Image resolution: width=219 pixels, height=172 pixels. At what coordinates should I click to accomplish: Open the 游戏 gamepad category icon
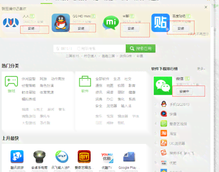click(x=11, y=81)
